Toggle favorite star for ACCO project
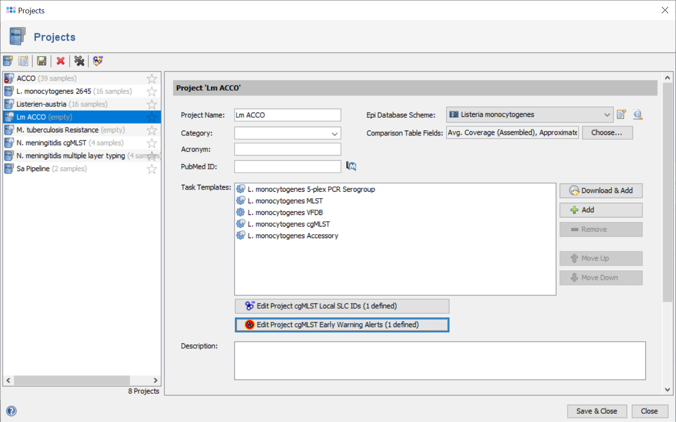 point(152,79)
